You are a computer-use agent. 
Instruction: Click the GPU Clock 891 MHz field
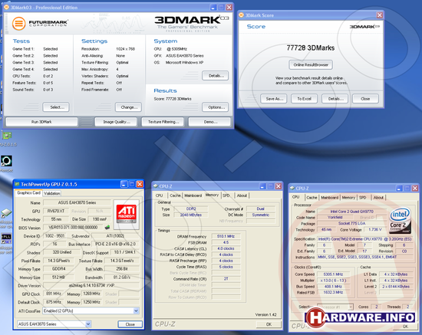(54, 294)
